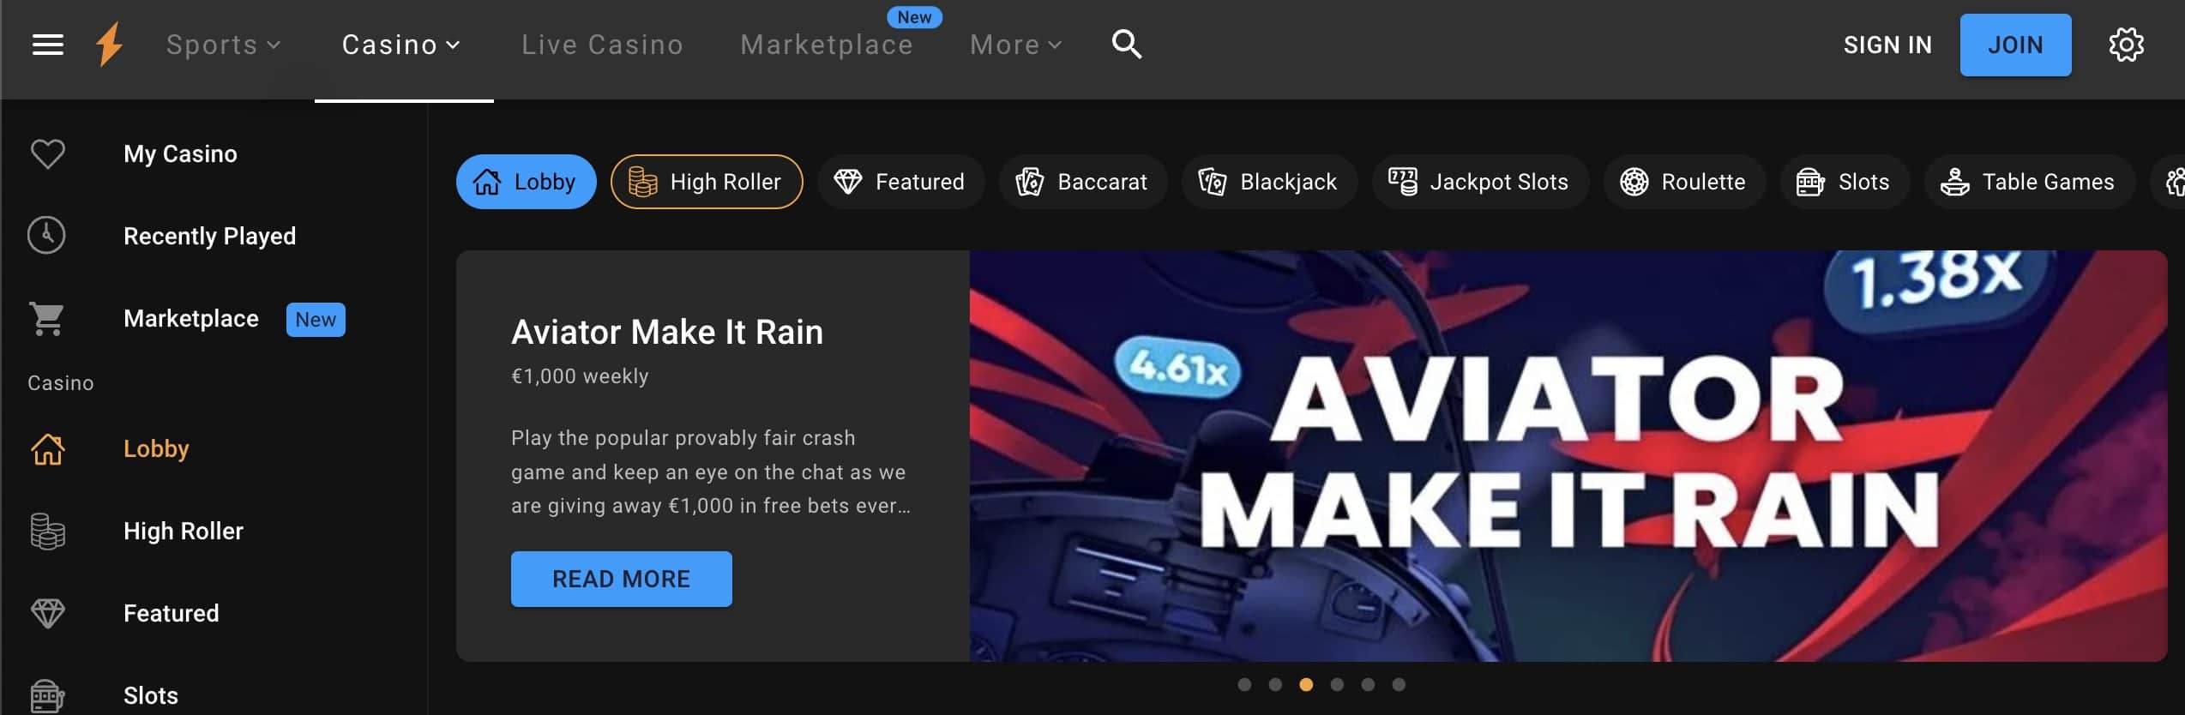Click the Recently Played clock icon

coord(46,235)
